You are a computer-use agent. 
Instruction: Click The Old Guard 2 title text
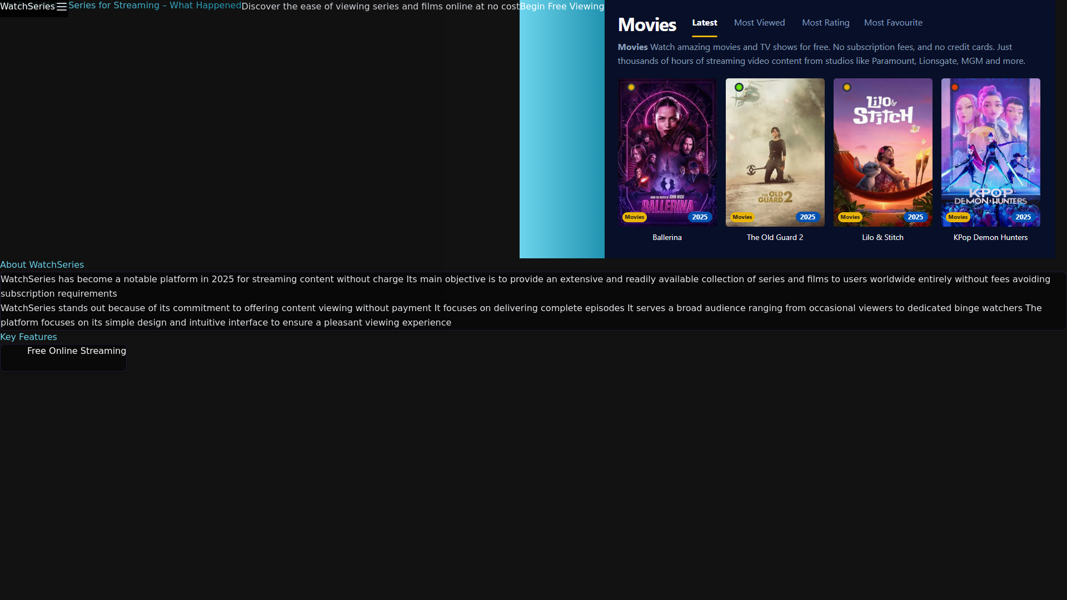[x=775, y=237]
